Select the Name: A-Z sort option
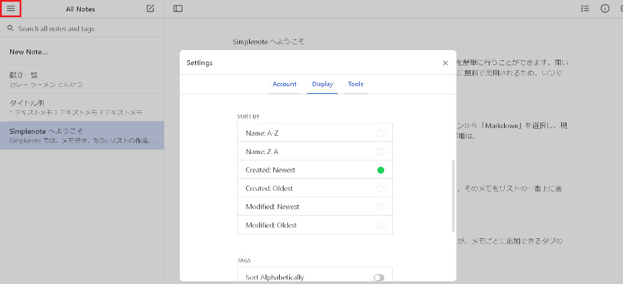This screenshot has width=623, height=284. 380,133
